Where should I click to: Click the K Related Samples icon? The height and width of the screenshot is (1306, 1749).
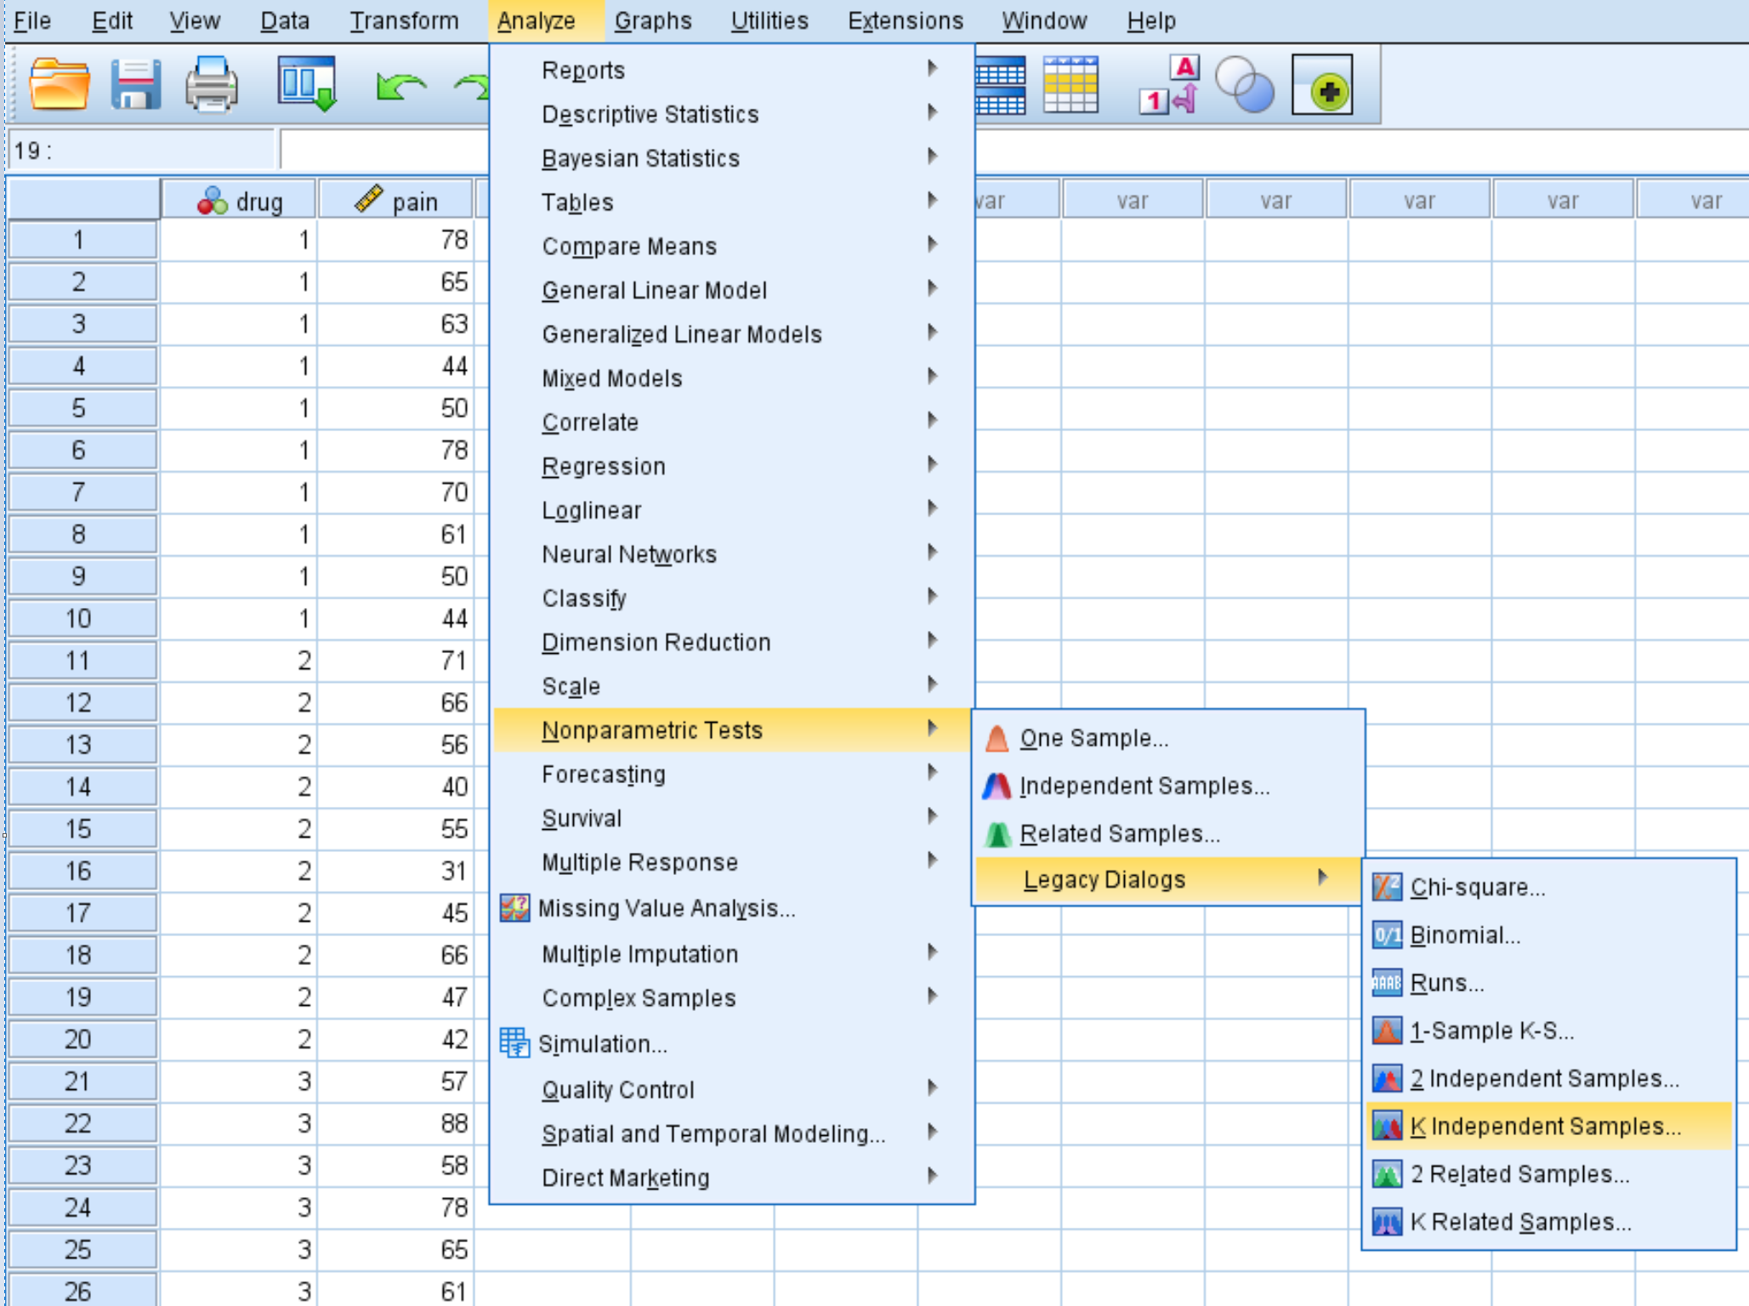click(x=1387, y=1222)
